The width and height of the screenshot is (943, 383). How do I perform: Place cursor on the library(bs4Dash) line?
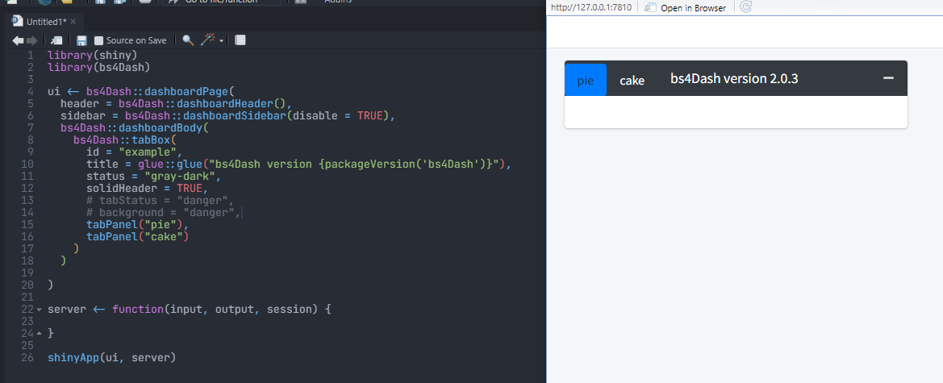[98, 68]
